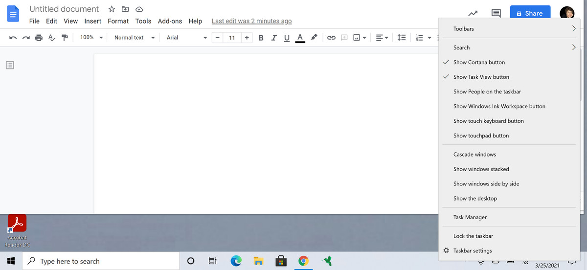Run the spelling and grammar check icon
This screenshot has width=587, height=270.
tap(52, 38)
